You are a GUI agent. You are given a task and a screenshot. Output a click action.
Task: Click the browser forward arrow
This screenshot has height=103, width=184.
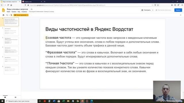(x=5, y=5)
